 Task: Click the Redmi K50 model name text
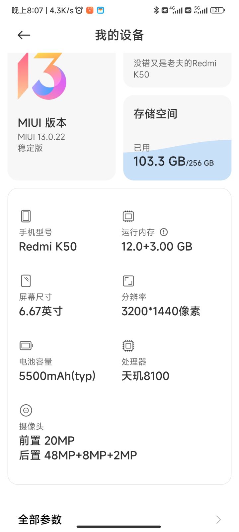[48, 247]
